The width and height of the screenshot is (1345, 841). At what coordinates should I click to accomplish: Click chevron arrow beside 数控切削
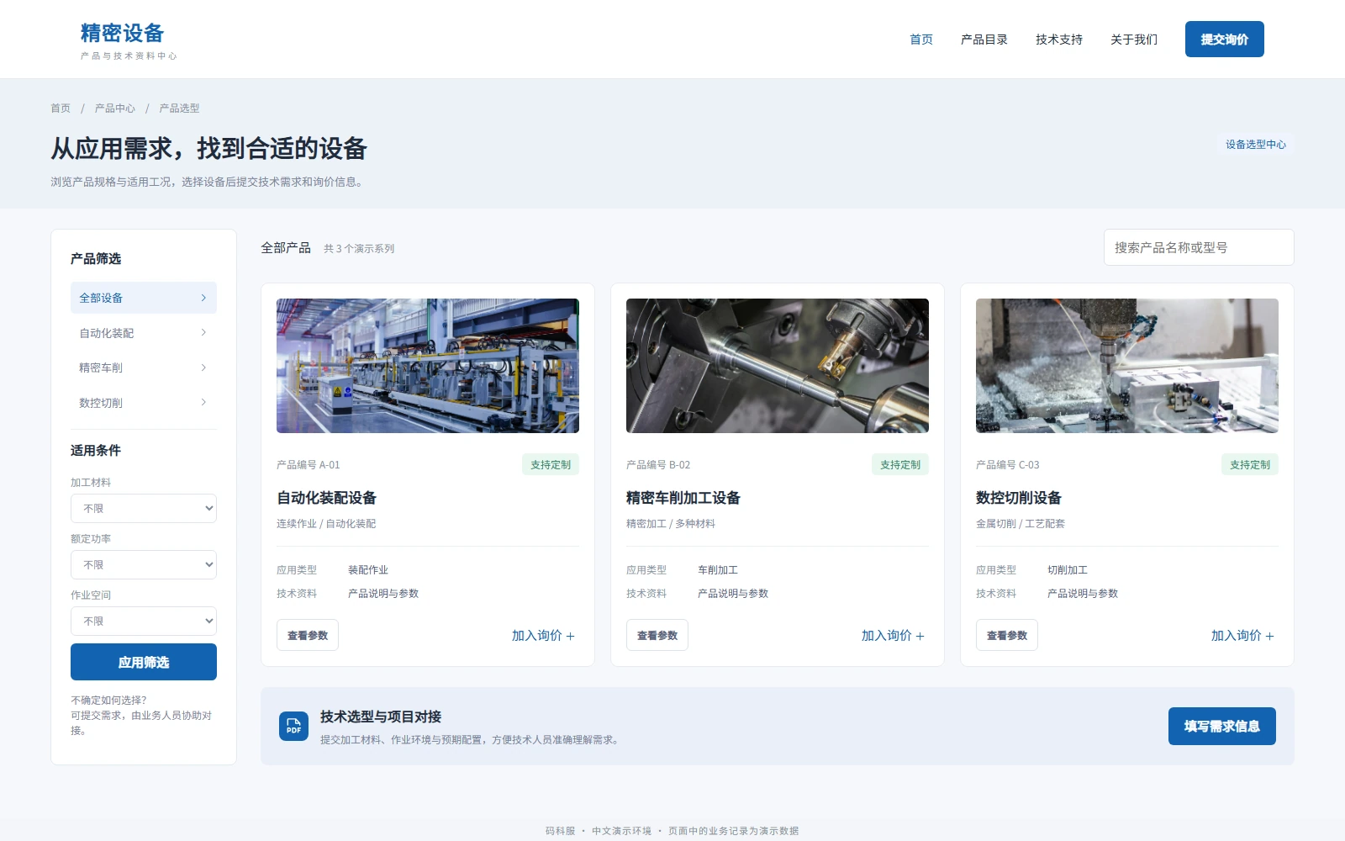click(x=203, y=403)
